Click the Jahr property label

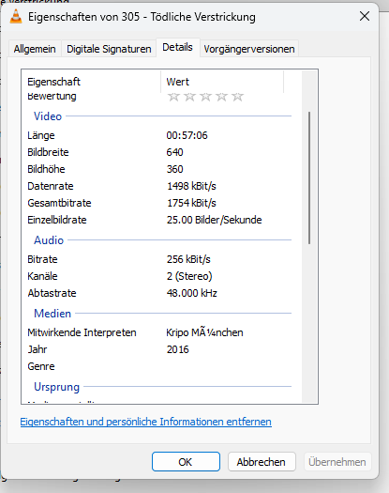37,349
